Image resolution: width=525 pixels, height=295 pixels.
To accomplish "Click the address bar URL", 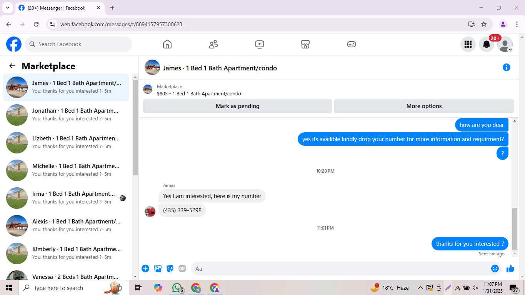I will tap(121, 24).
